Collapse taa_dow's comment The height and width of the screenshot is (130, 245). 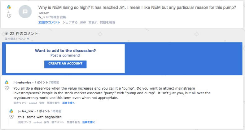(x=20, y=111)
